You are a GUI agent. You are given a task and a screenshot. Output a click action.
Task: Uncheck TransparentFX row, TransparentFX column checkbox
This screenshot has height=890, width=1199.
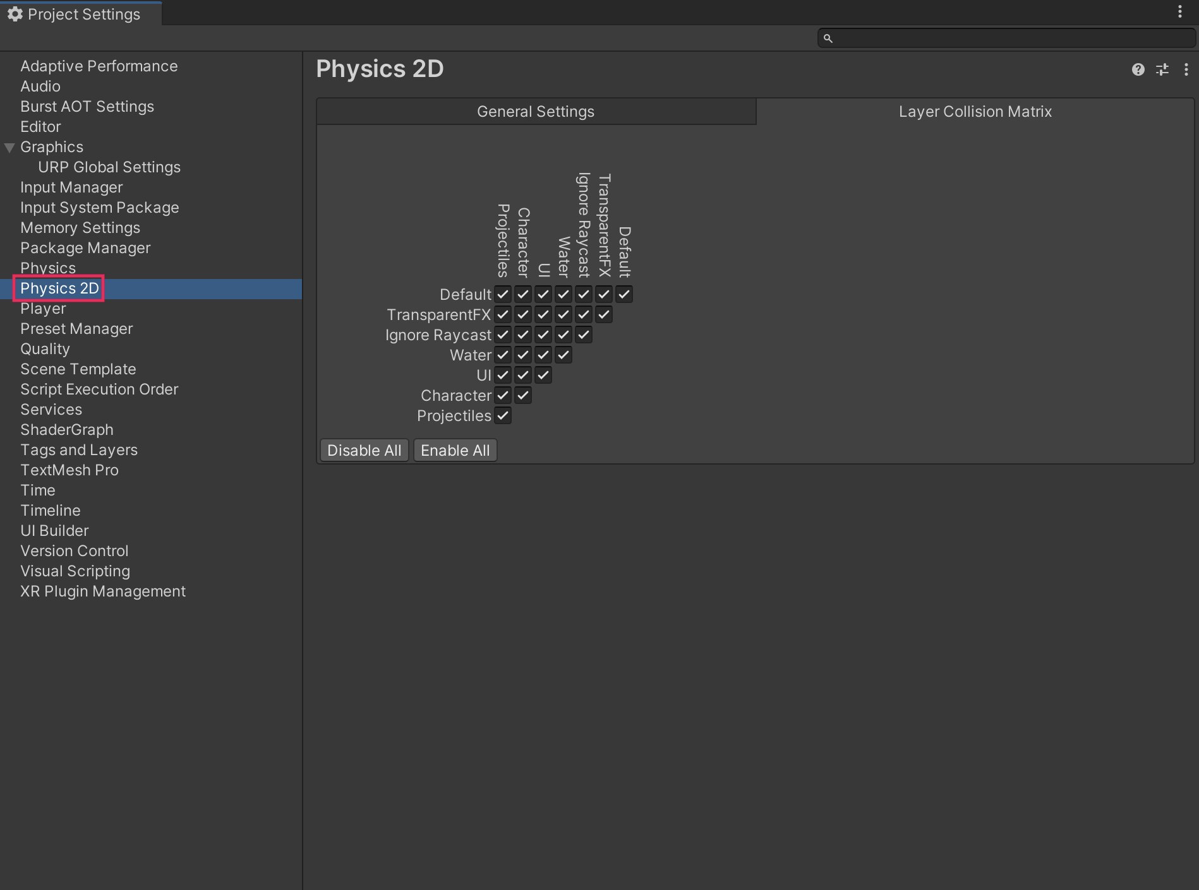(x=604, y=314)
